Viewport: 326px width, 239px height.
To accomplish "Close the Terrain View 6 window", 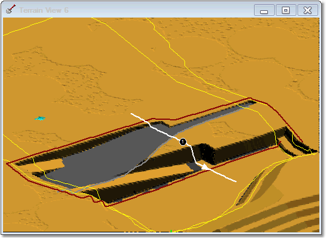I will pyautogui.click(x=307, y=10).
